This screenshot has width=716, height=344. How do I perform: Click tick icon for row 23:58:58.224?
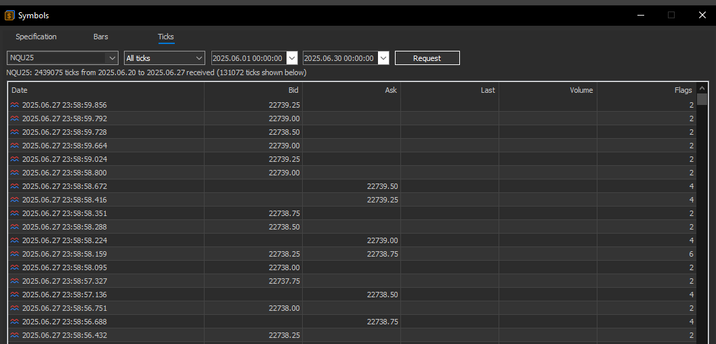tap(15, 240)
